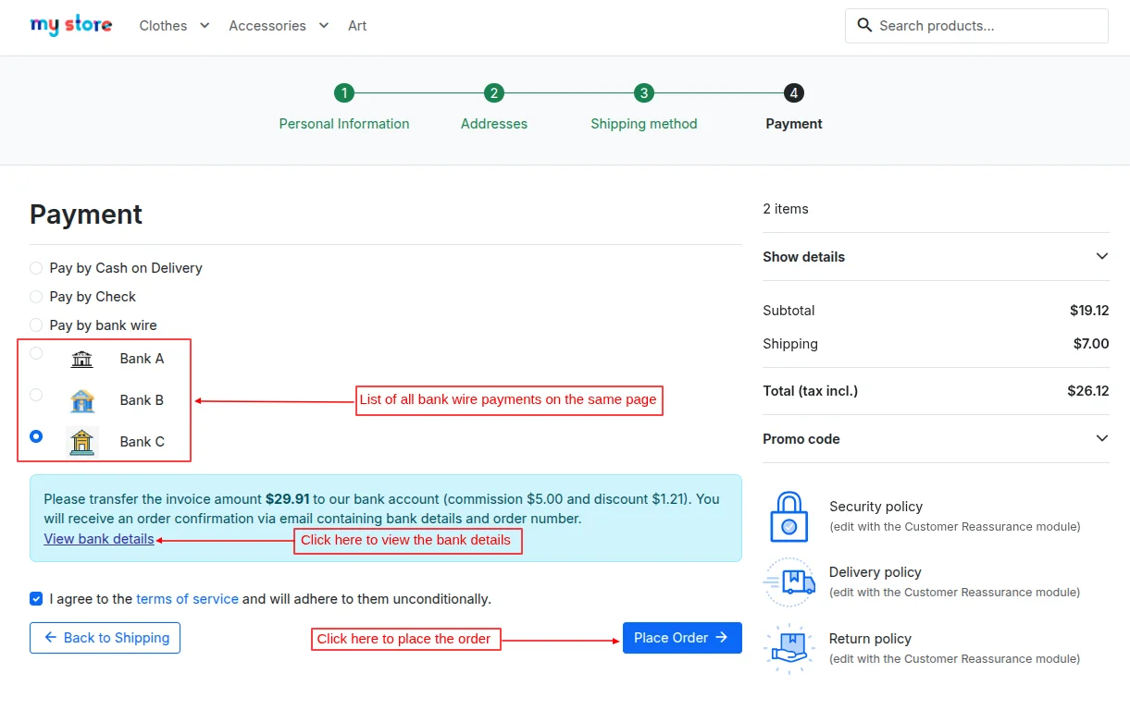Choose Bank C radio button
1130x710 pixels.
[x=36, y=436]
